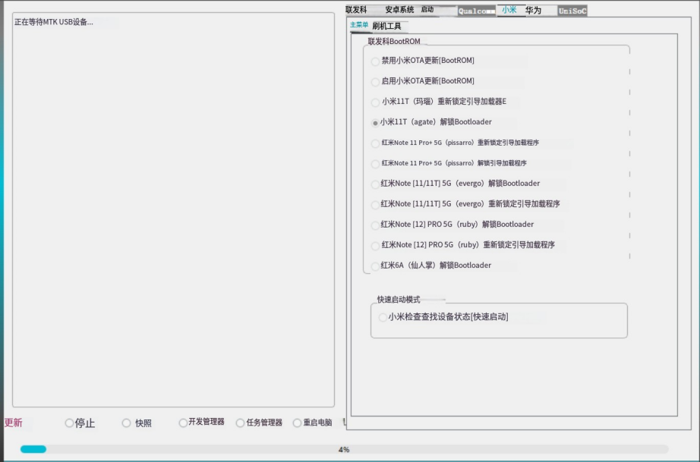Screen dimensions: 700x462
Task: Switch to the 小米 tab
Action: [509, 10]
